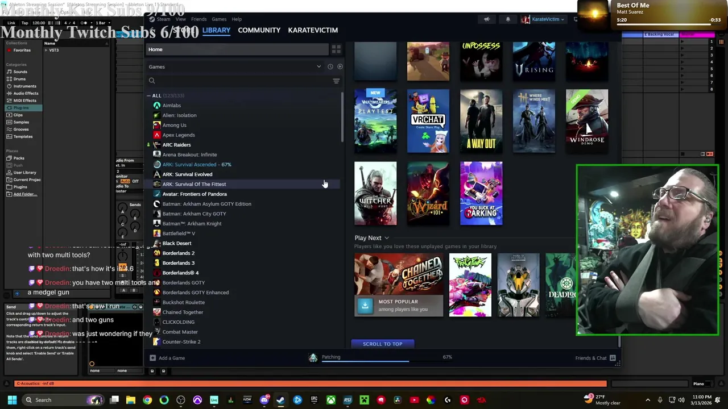This screenshot has width=728, height=409.
Task: Show hidden system tray icons
Action: pyautogui.click(x=648, y=400)
